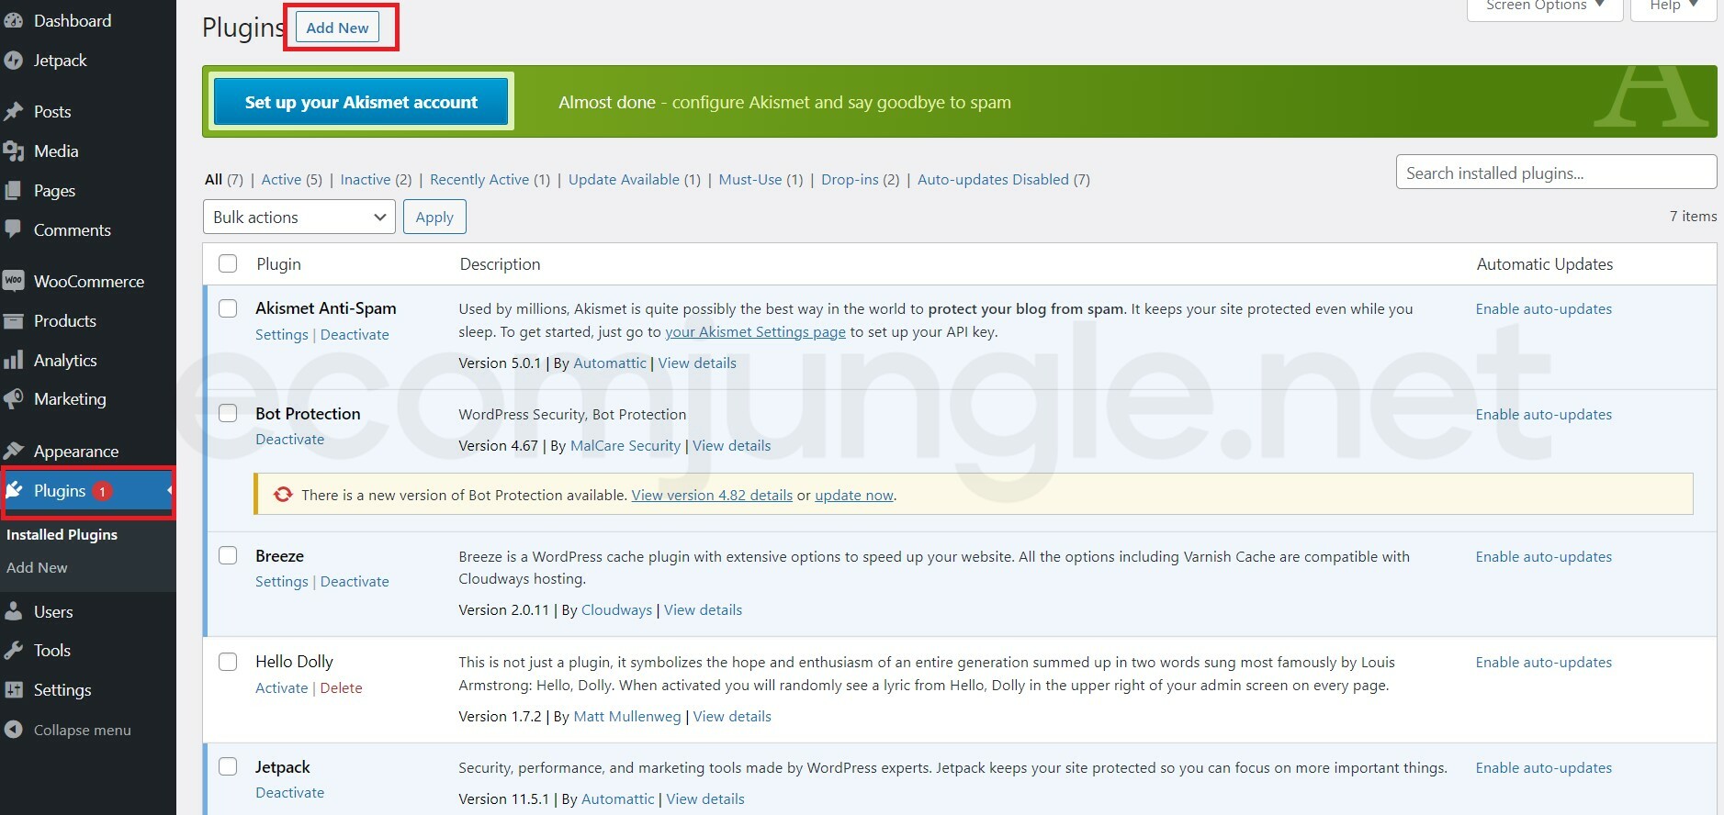Deactivate the Akismet Anti-Spam plugin
This screenshot has height=815, width=1724.
point(355,335)
